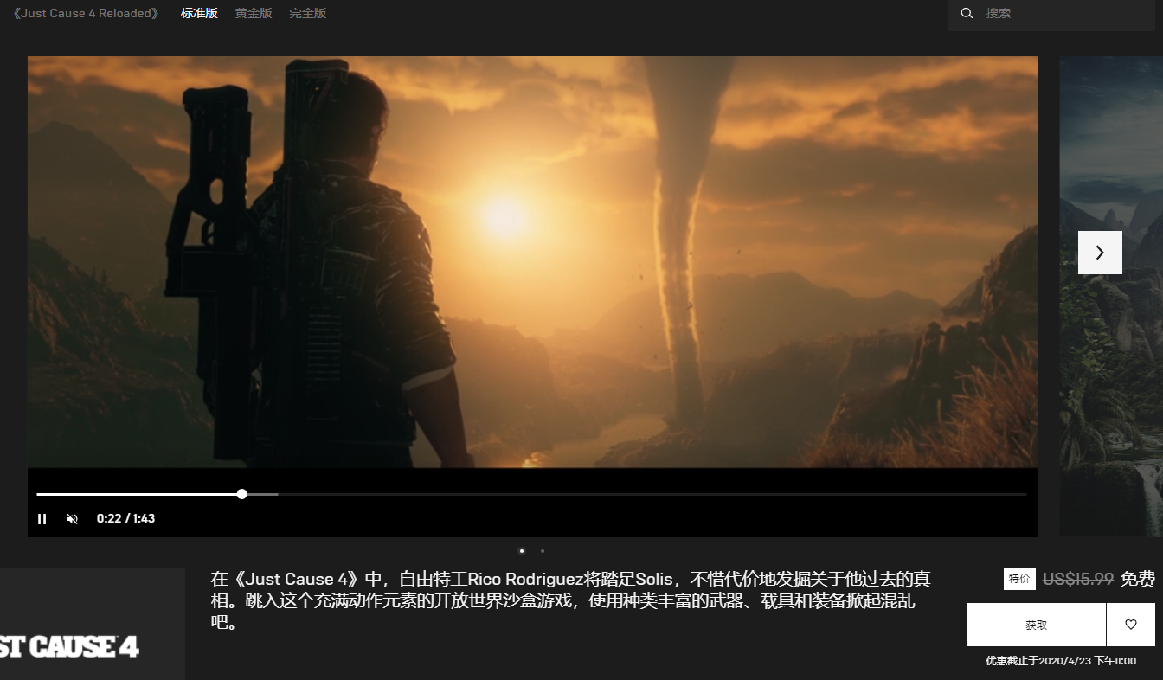Switch to the 完全版 edition tab

pyautogui.click(x=307, y=14)
